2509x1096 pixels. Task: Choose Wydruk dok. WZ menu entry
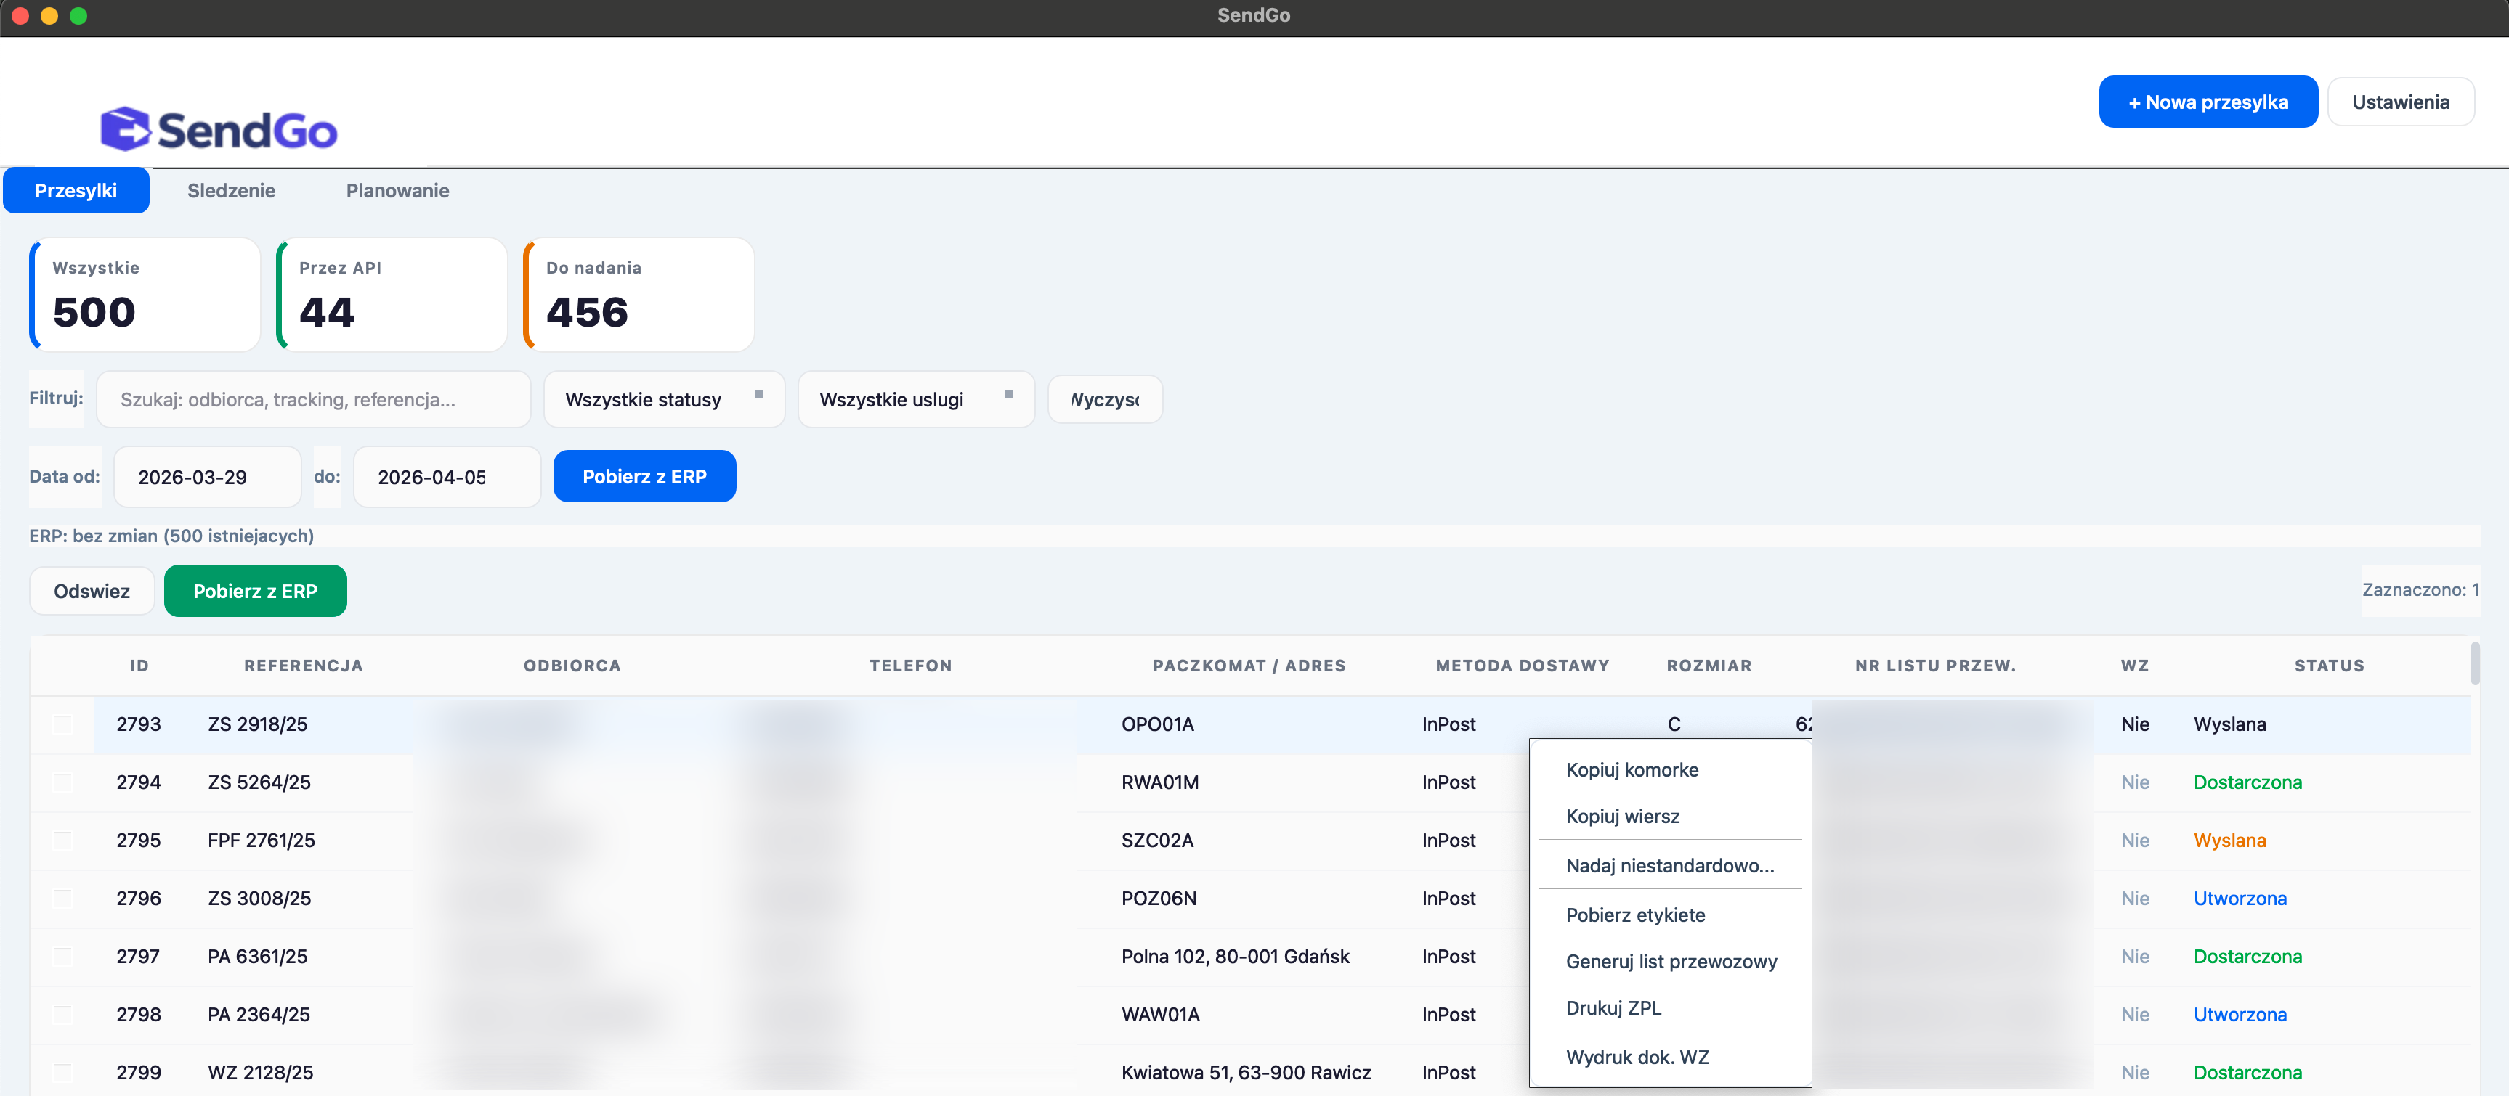click(1671, 1057)
